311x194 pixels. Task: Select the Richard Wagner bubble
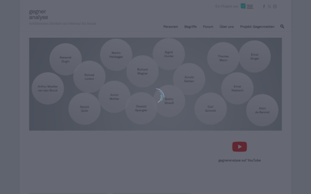142,71
